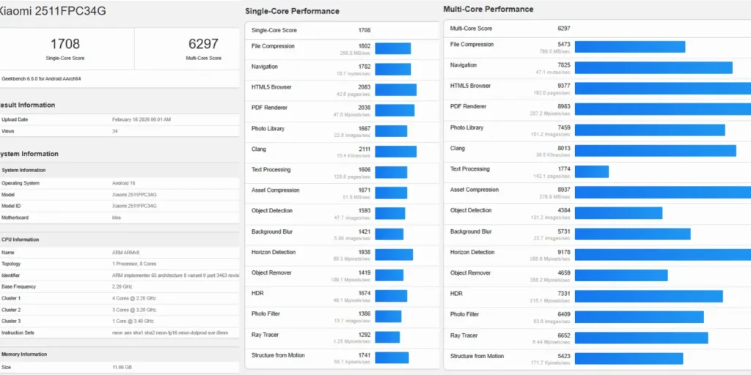Click the Multi-Core Performance heading

tap(488, 10)
